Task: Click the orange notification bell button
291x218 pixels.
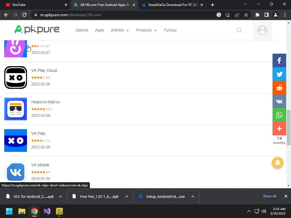Action: [277, 163]
